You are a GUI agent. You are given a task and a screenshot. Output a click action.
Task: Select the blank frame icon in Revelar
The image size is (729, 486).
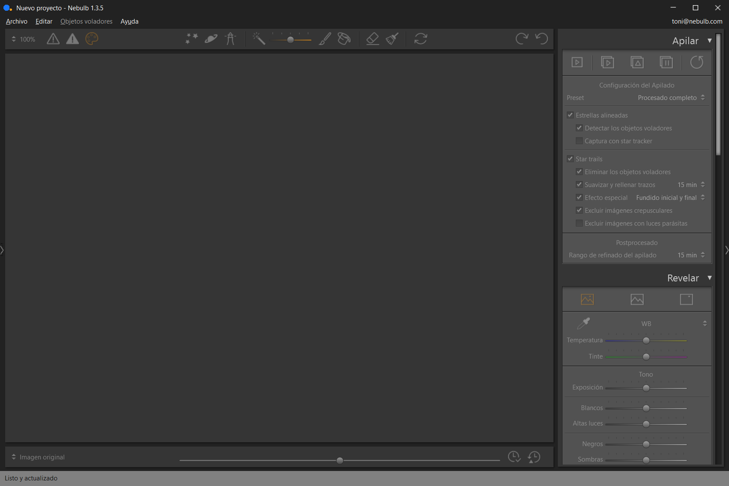click(687, 299)
